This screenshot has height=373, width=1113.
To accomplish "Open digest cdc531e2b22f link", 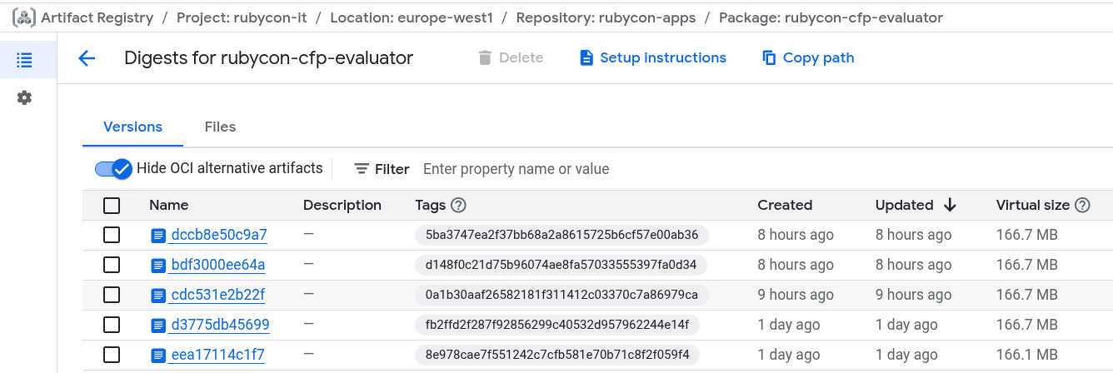I will (x=217, y=296).
